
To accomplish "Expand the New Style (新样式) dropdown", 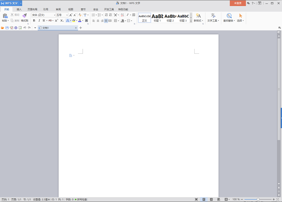I will (x=198, y=21).
